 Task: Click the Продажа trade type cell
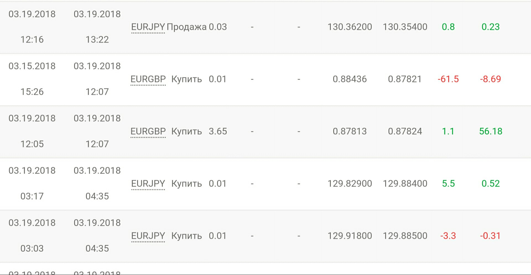pyautogui.click(x=187, y=27)
